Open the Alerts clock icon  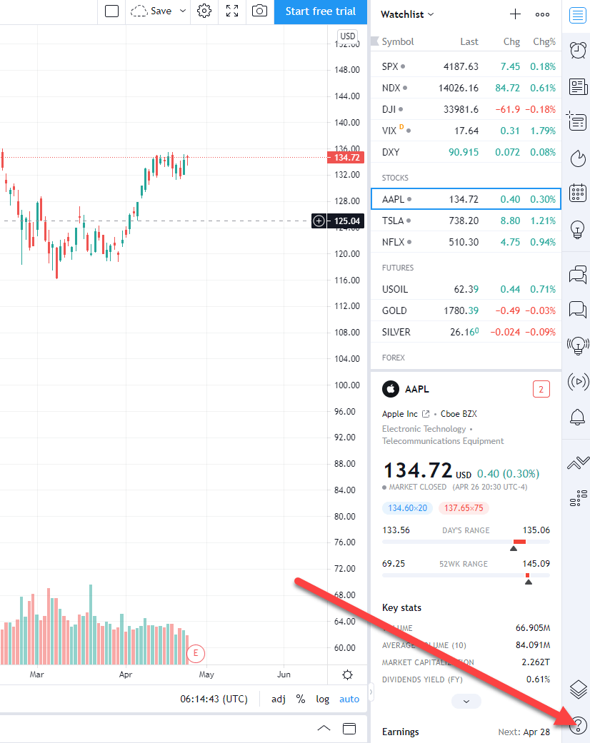577,50
